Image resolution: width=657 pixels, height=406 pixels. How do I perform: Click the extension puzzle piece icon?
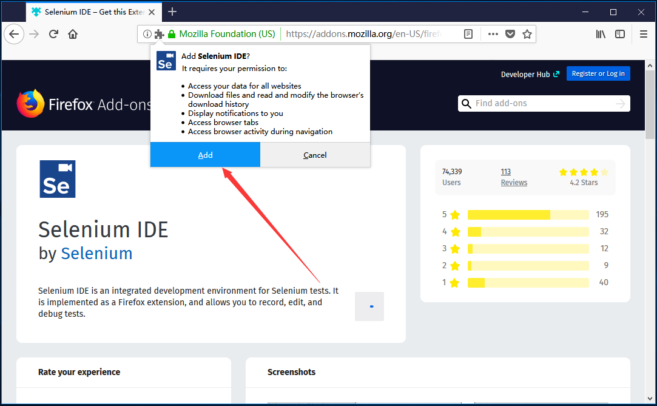click(159, 34)
